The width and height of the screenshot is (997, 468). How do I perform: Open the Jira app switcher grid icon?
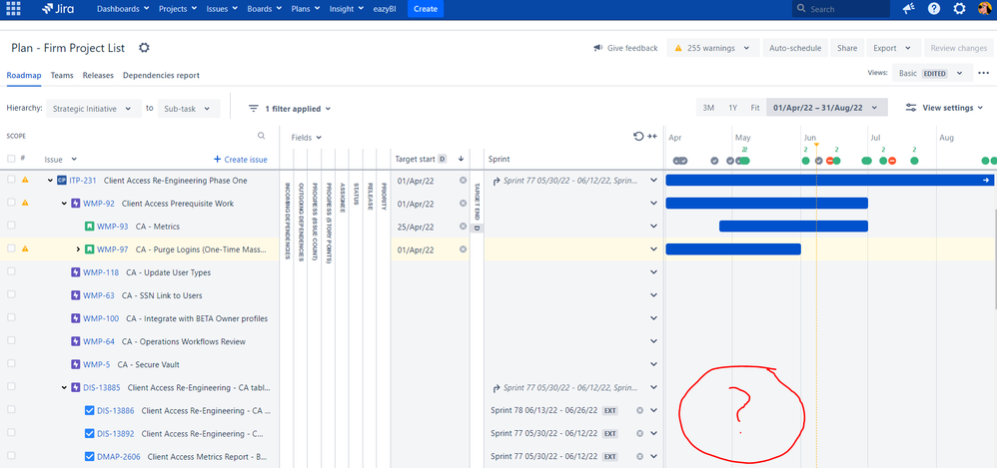tap(13, 9)
